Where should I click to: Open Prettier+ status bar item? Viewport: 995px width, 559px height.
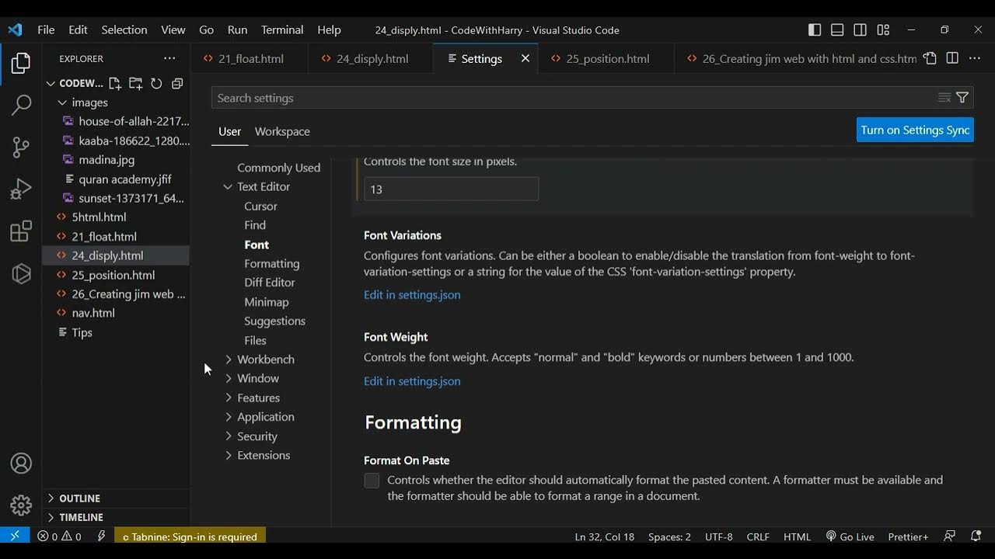click(907, 536)
